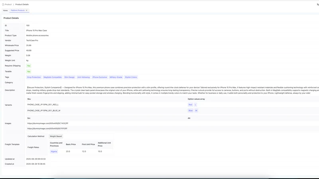The image size is (319, 179).
Task: Click the iPhone Exclusive tag
Action: 100,77
